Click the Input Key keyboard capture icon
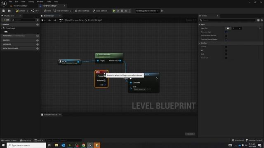This screenshot has height=148, width=264. click(228, 28)
